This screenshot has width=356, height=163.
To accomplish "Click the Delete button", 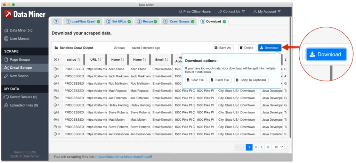I will coord(247,48).
